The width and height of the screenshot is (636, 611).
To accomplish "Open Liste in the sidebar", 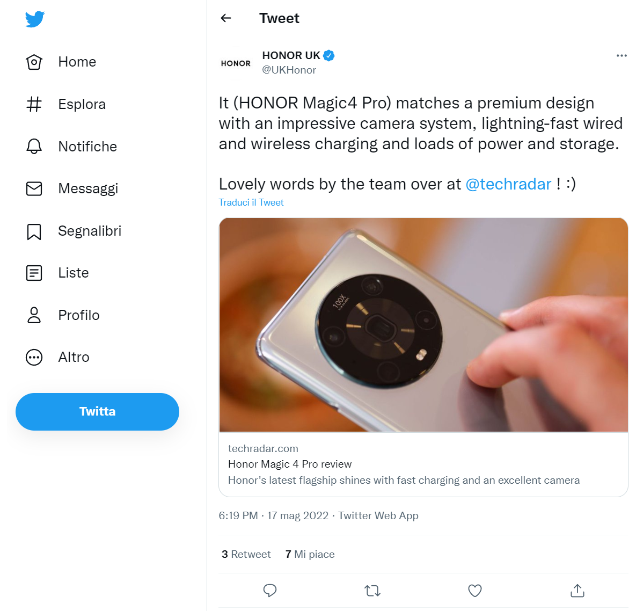I will 73,273.
